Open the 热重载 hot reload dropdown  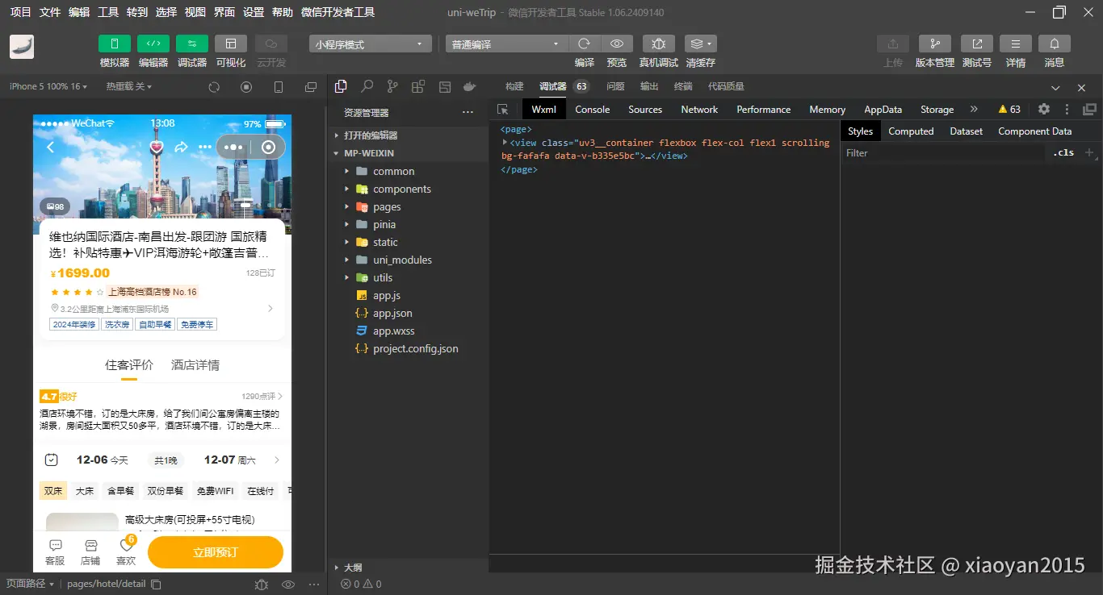(x=129, y=86)
